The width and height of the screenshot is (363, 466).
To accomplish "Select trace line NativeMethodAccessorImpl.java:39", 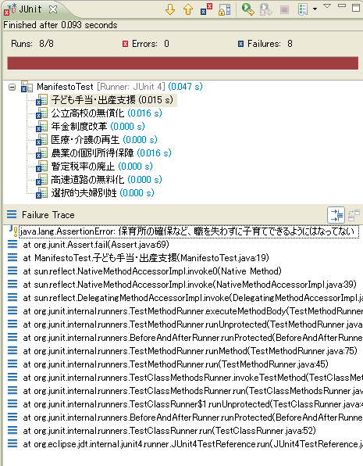I will pos(190,285).
